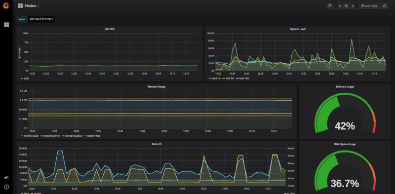This screenshot has width=395, height=194.
Task: Open the Memory Usage gauge panel title menu
Action: (345, 87)
